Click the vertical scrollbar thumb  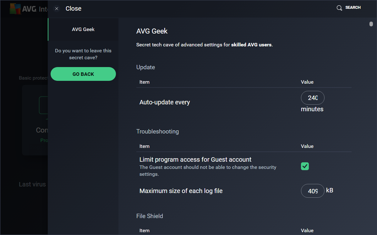371,24
